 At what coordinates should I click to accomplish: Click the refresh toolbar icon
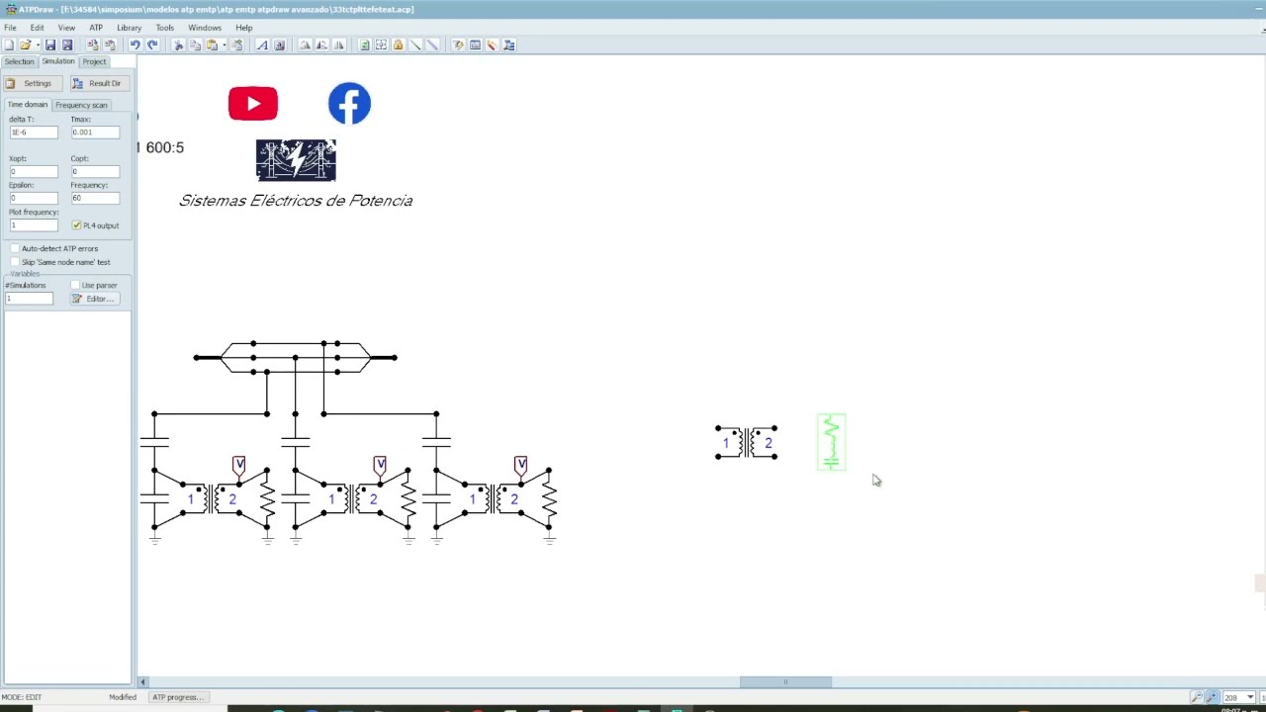click(x=364, y=44)
